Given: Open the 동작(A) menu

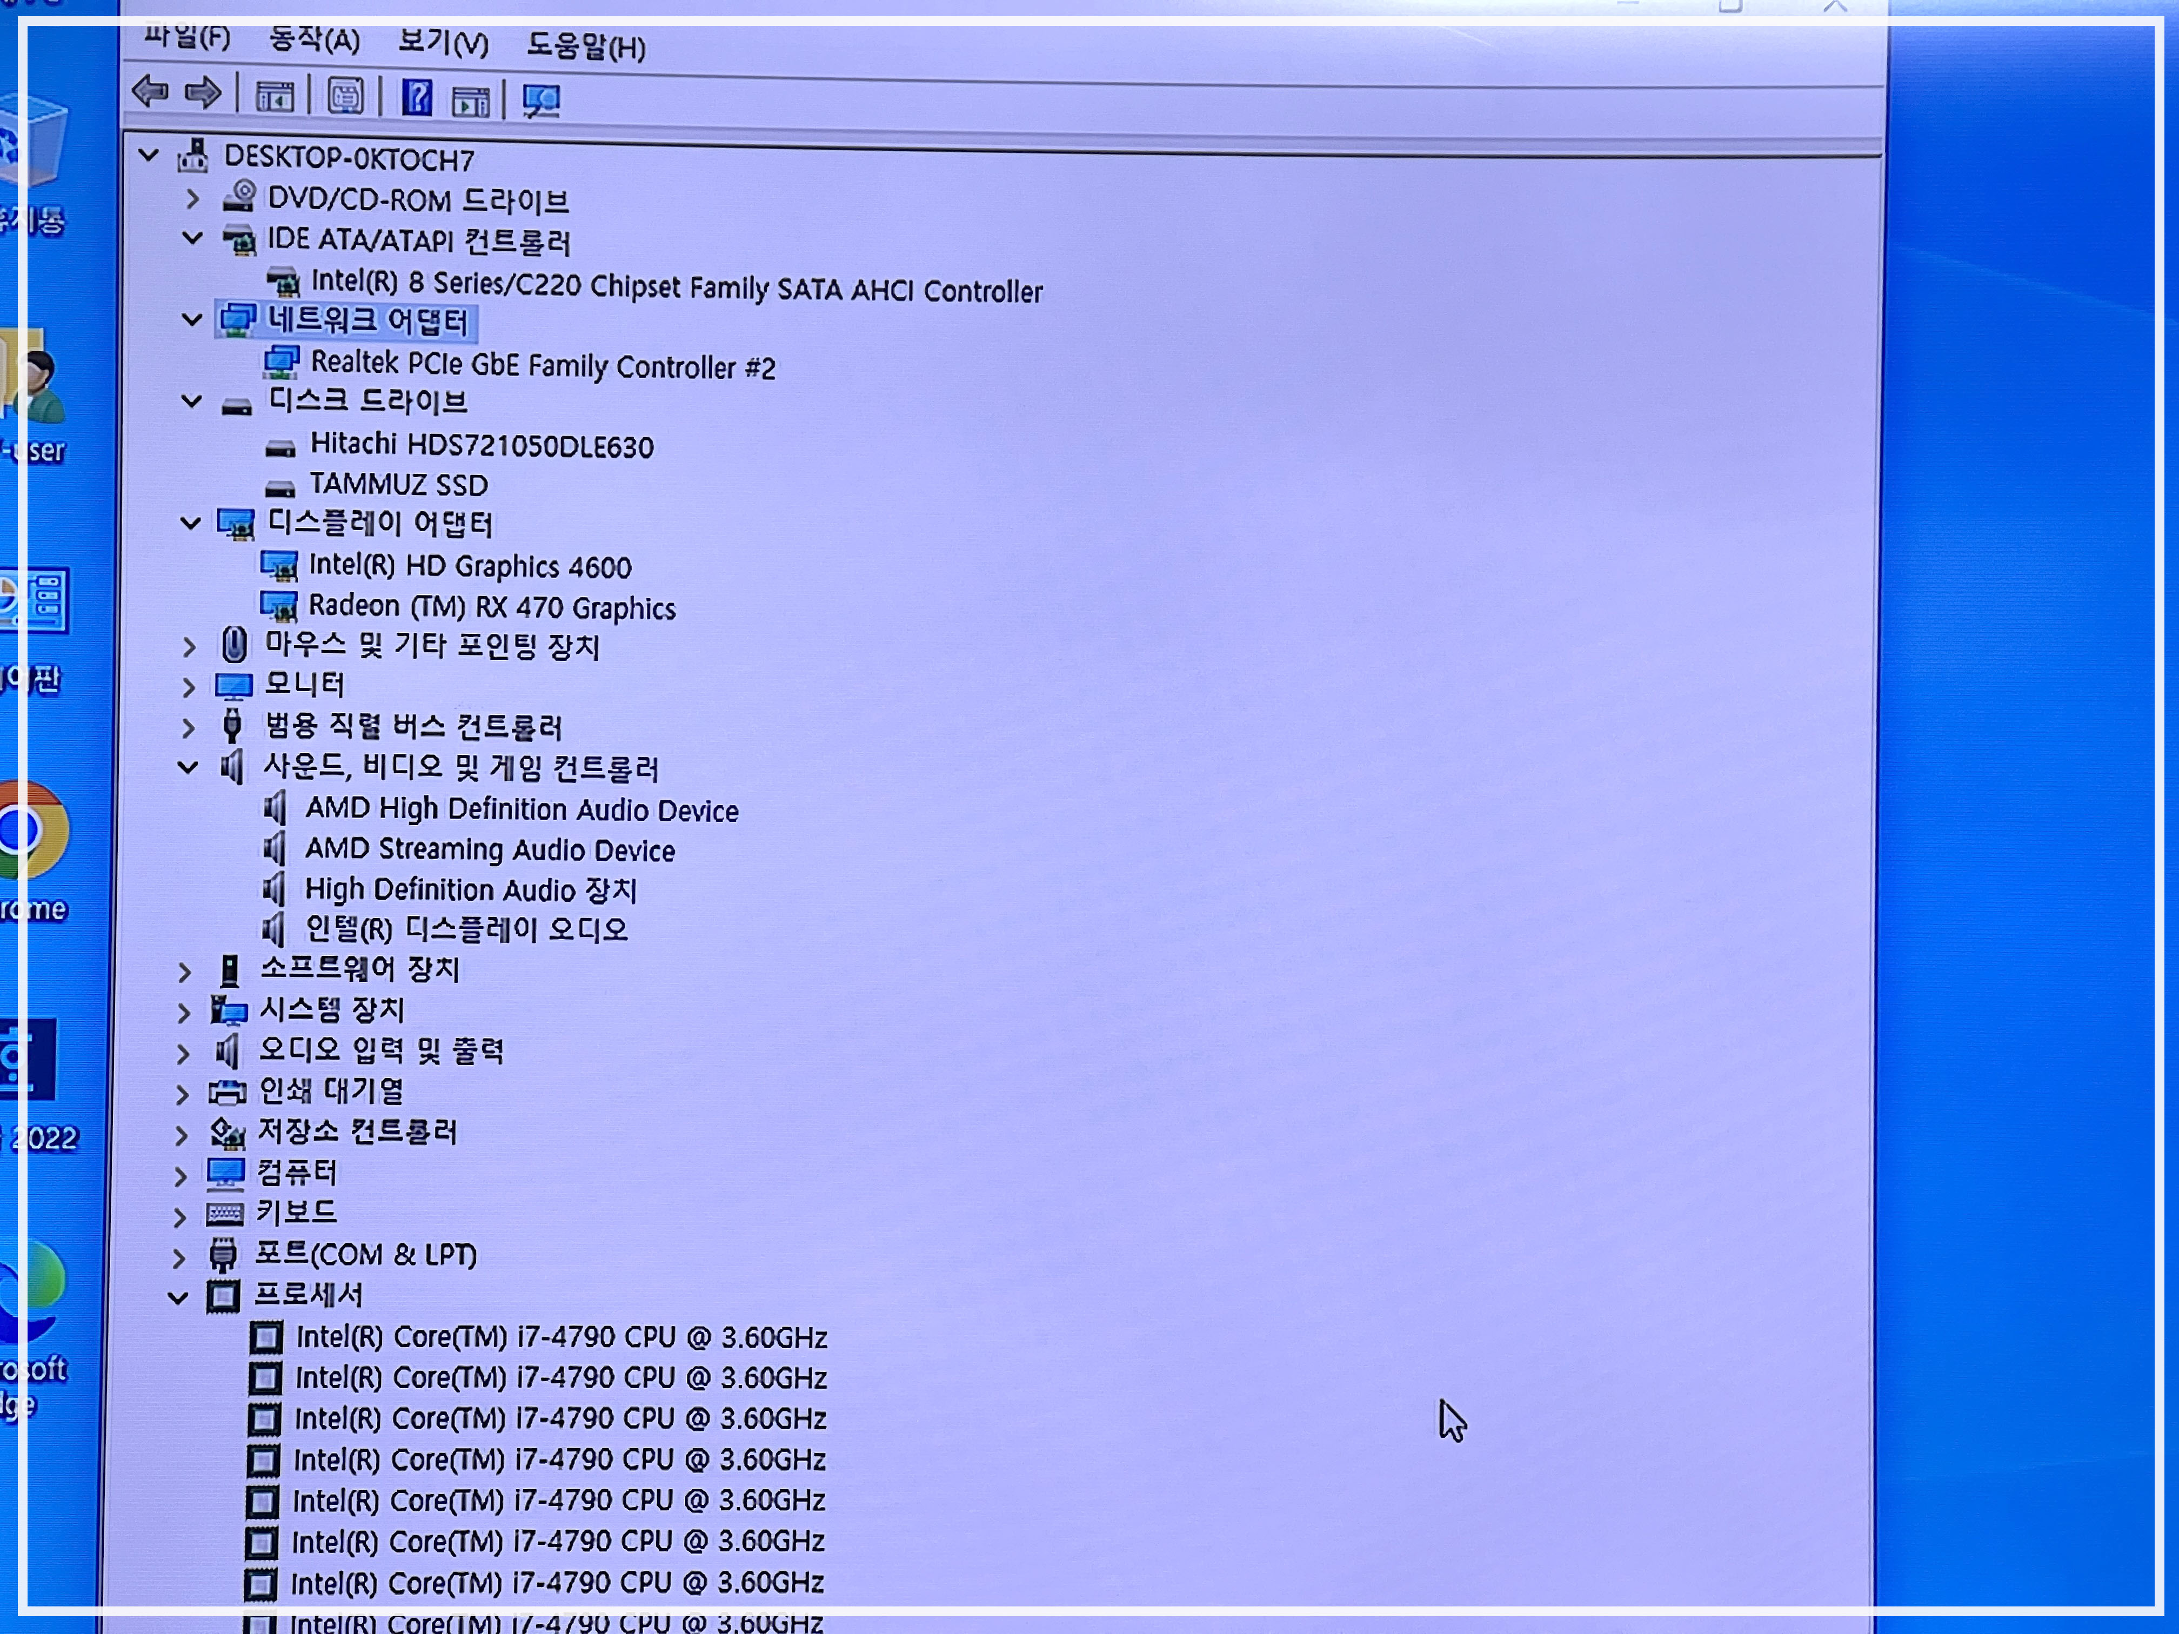Looking at the screenshot, I should point(314,41).
